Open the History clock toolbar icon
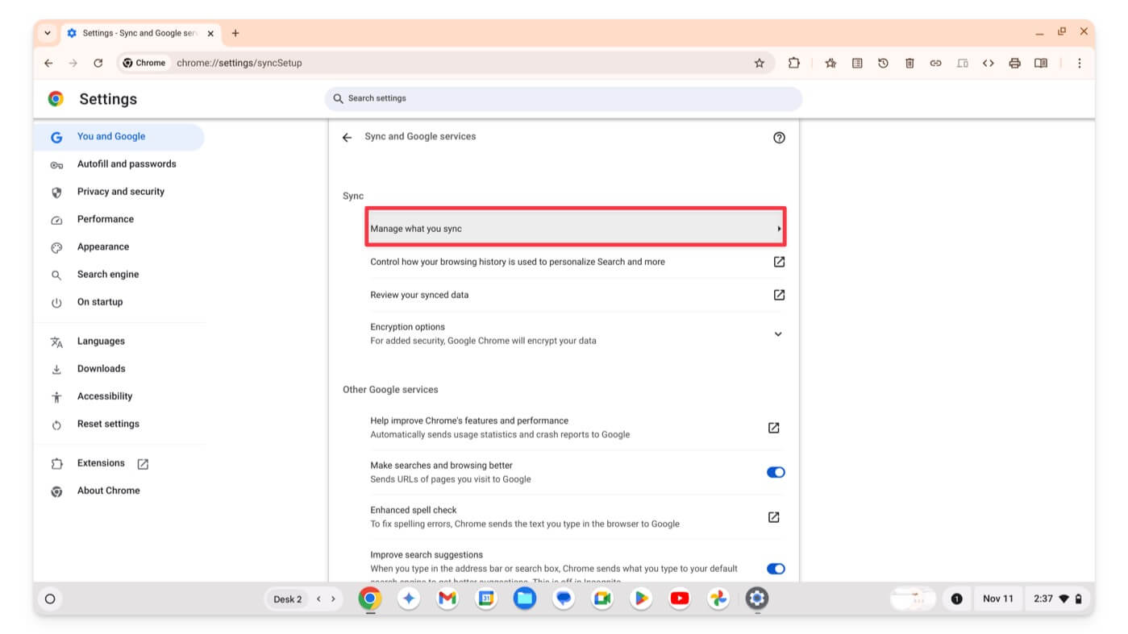1128x634 pixels. [883, 63]
